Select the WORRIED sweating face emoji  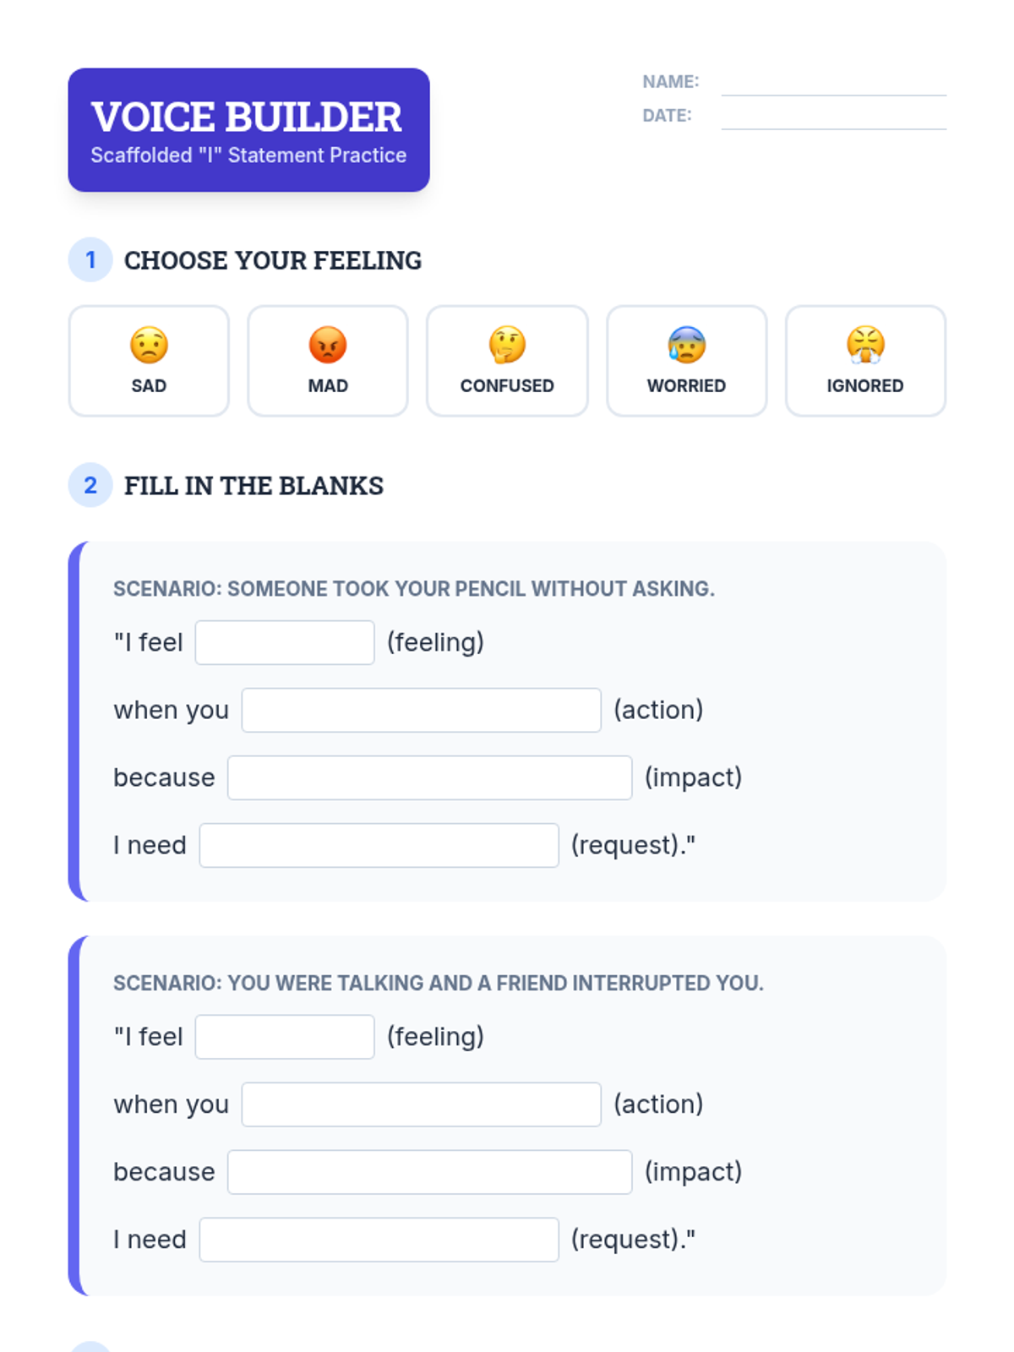[x=686, y=345]
